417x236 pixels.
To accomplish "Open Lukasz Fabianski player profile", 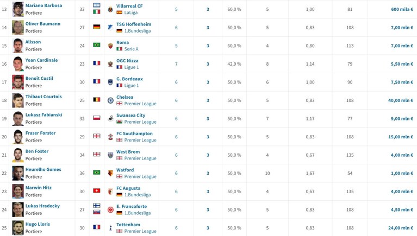I will (x=44, y=114).
